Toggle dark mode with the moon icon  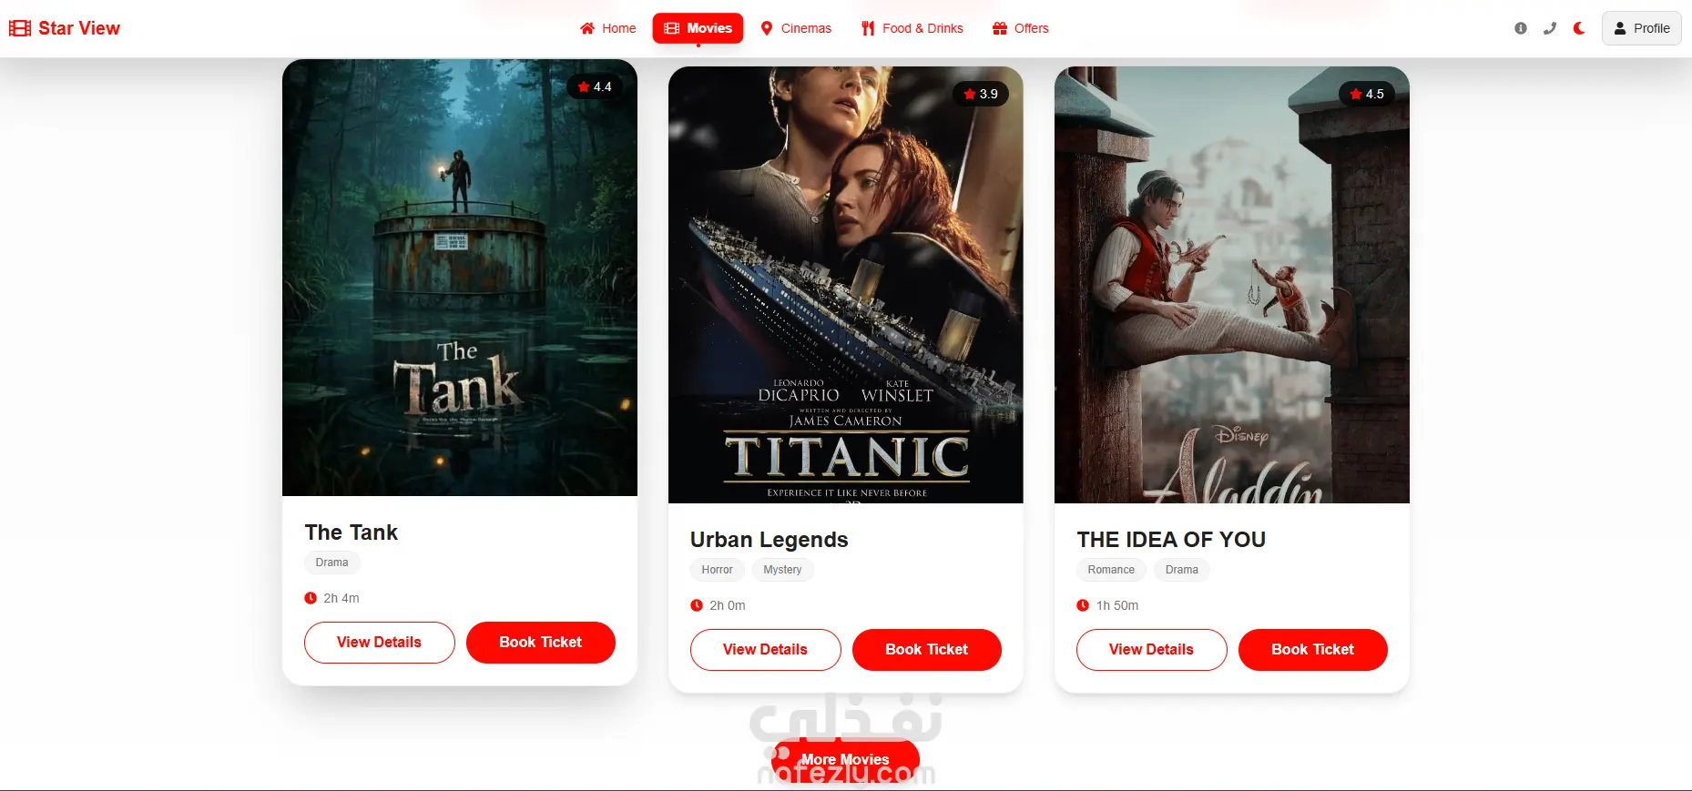pos(1579,28)
